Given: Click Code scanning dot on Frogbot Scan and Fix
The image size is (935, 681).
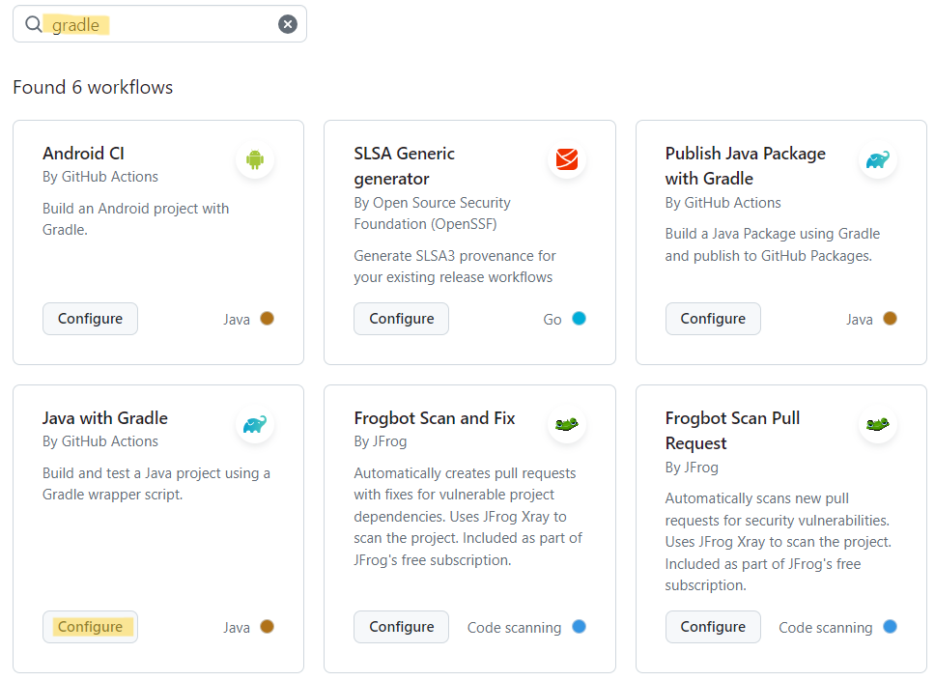Looking at the screenshot, I should pos(579,627).
